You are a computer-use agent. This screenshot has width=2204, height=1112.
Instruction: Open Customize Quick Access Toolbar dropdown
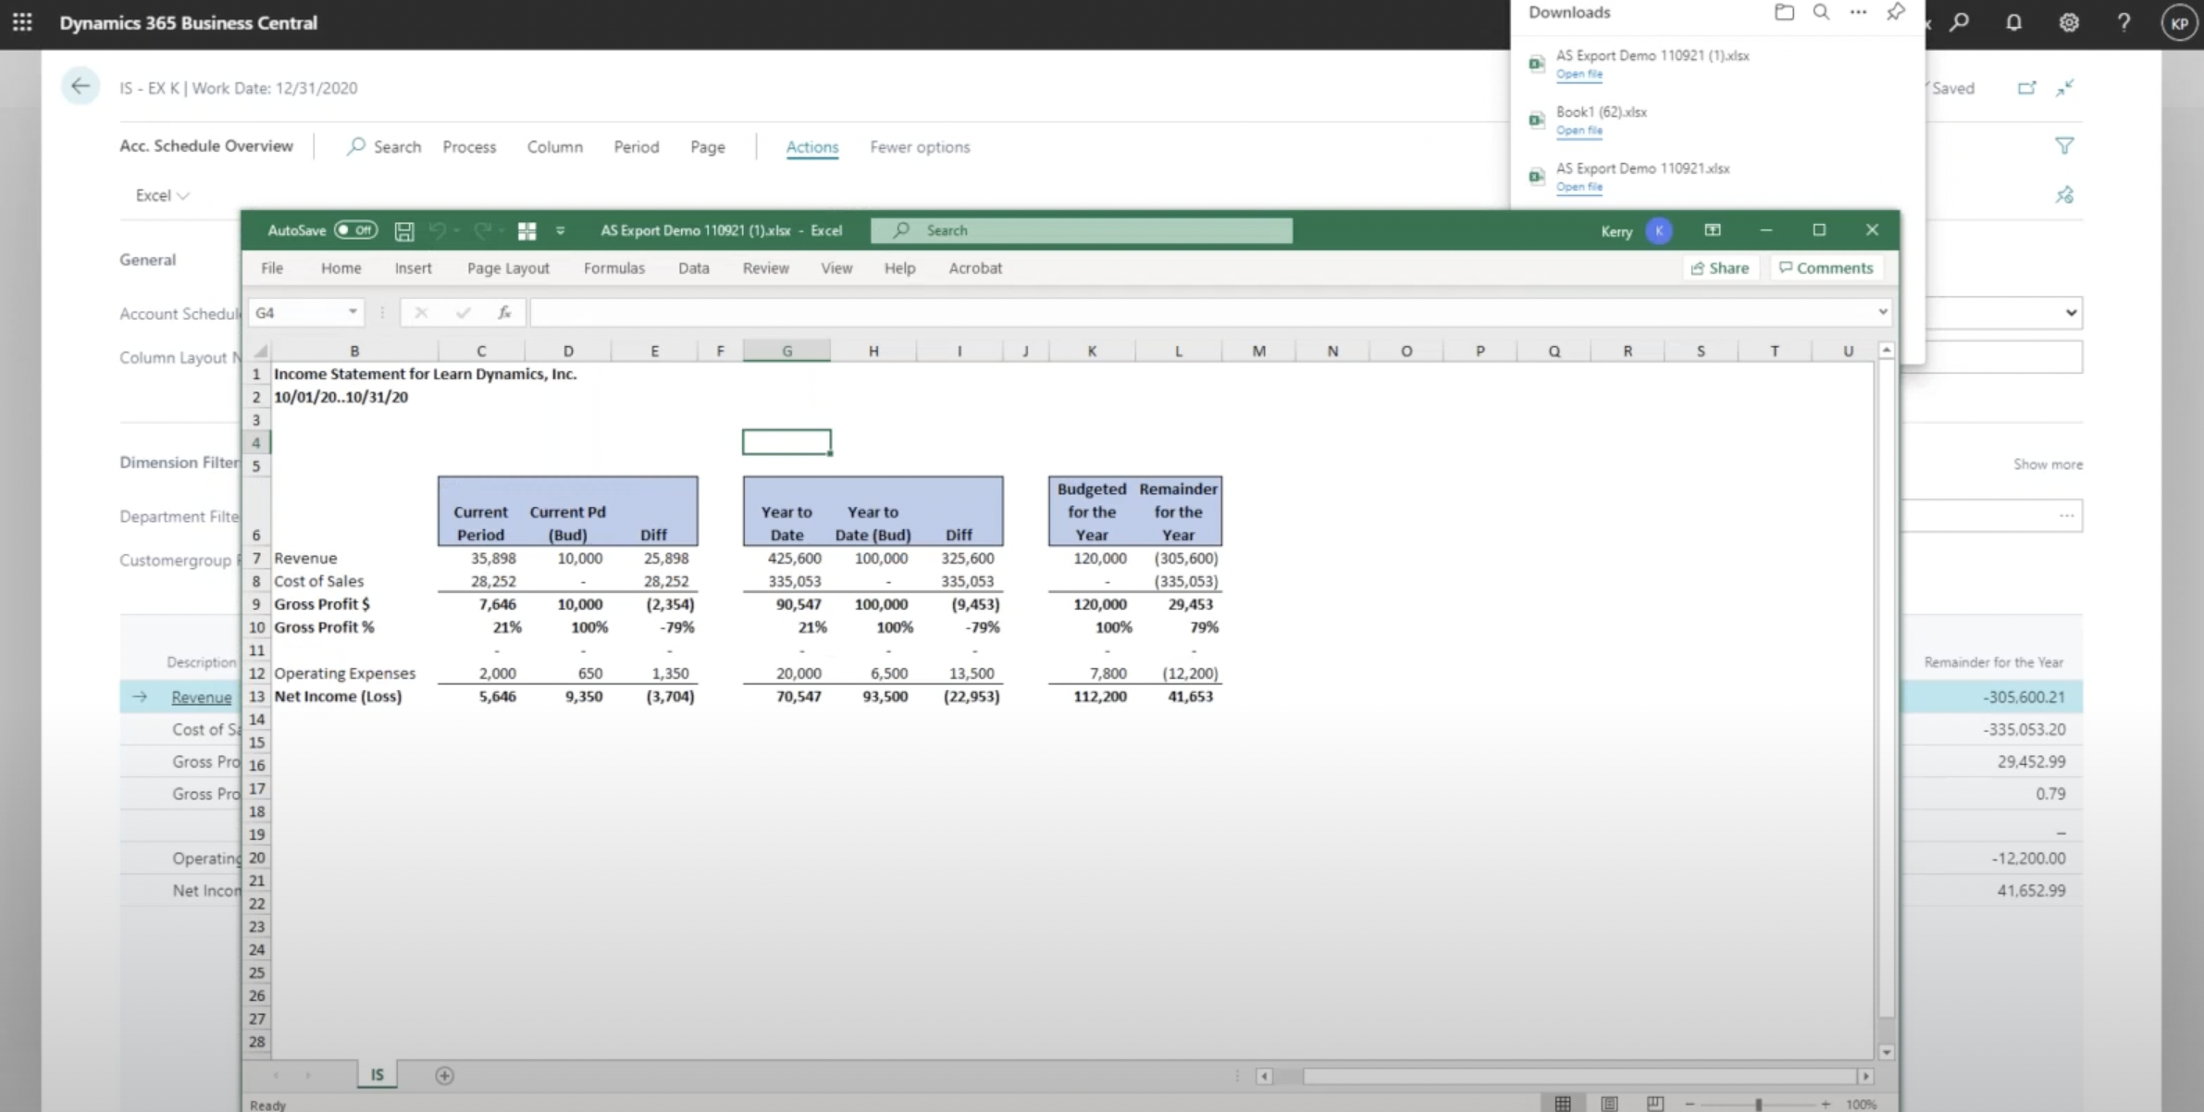pyautogui.click(x=560, y=230)
